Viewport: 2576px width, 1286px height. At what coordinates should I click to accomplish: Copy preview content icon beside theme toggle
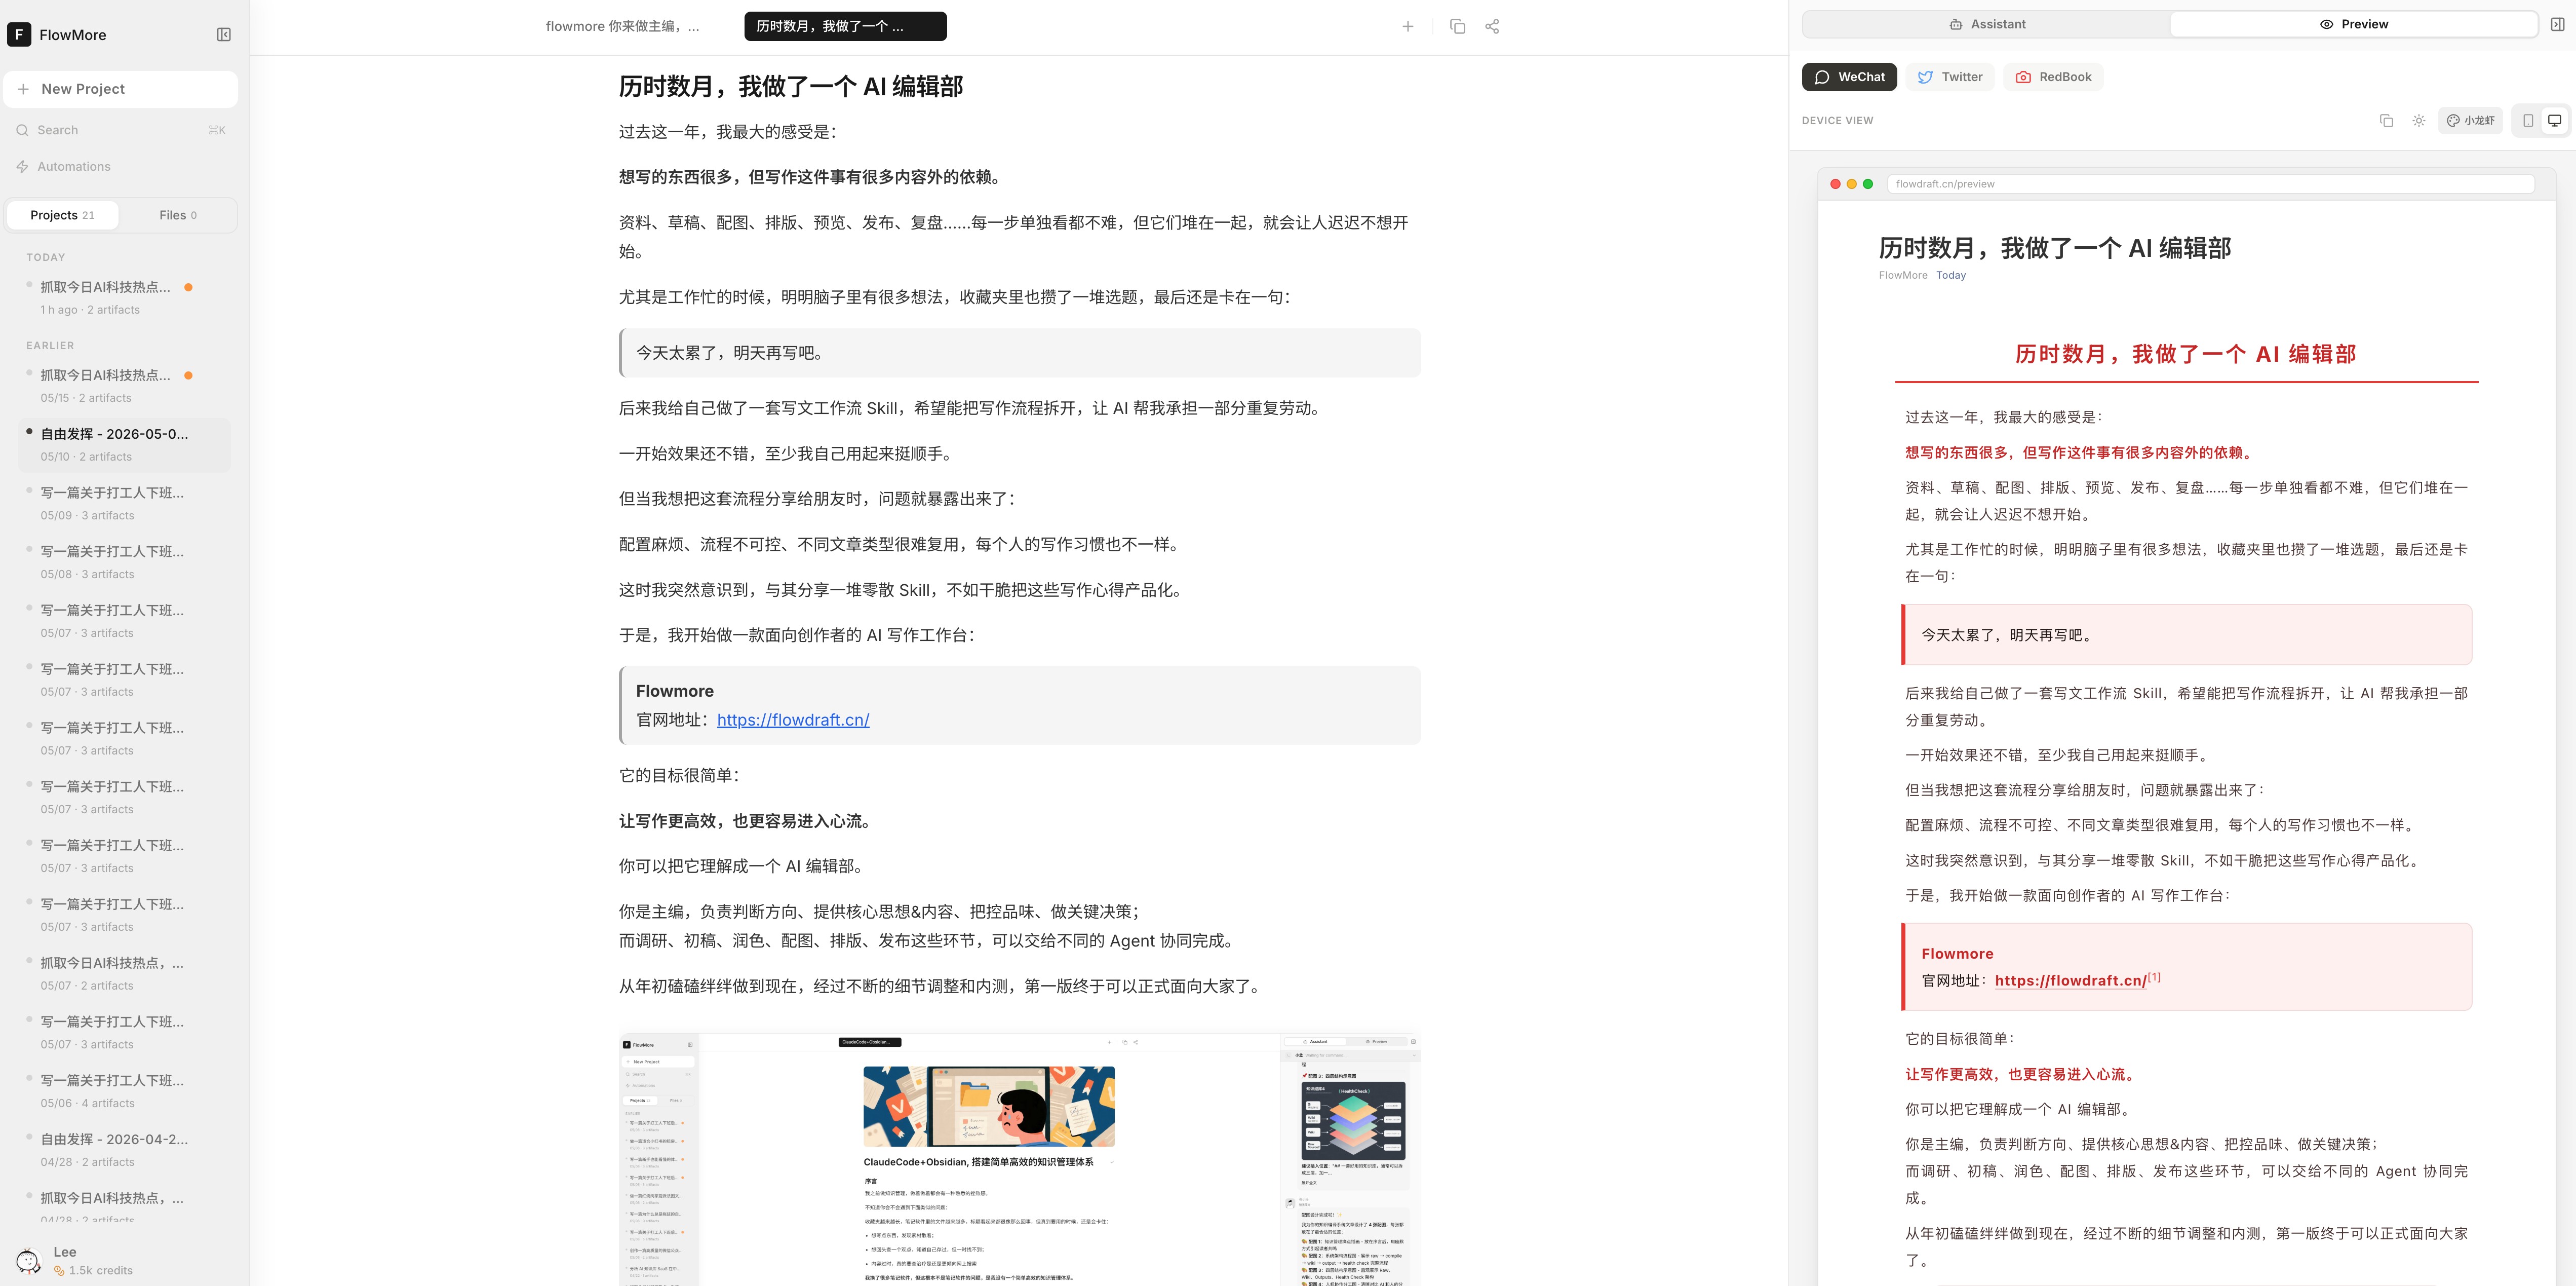pyautogui.click(x=2386, y=120)
